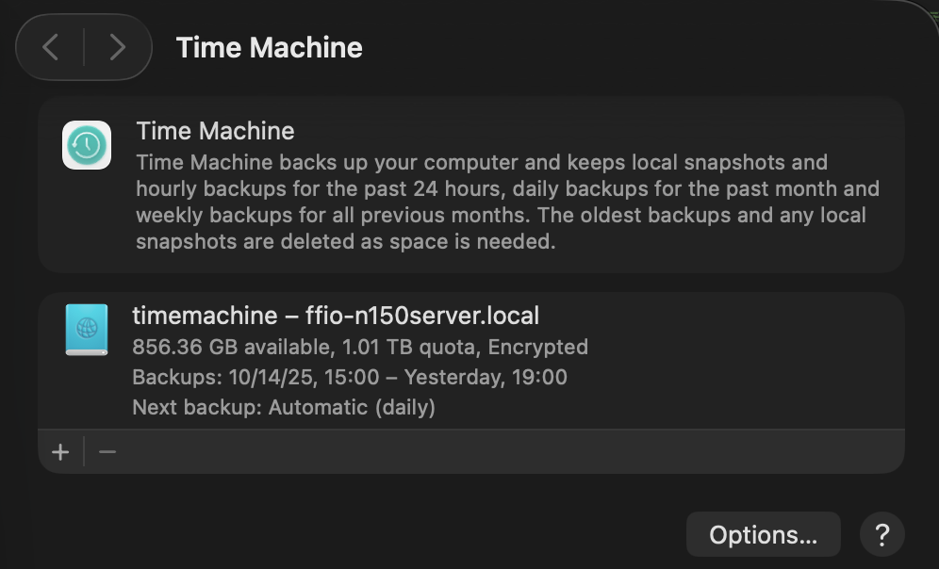Select the network backup disk icon
939x569 pixels.
(87, 329)
